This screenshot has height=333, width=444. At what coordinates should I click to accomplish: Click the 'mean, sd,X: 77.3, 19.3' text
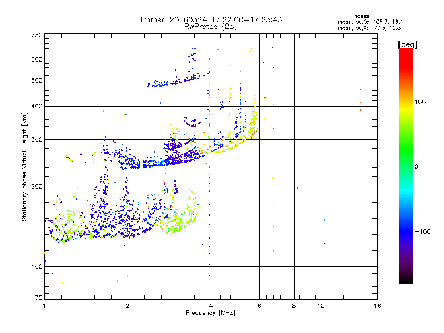point(369,28)
